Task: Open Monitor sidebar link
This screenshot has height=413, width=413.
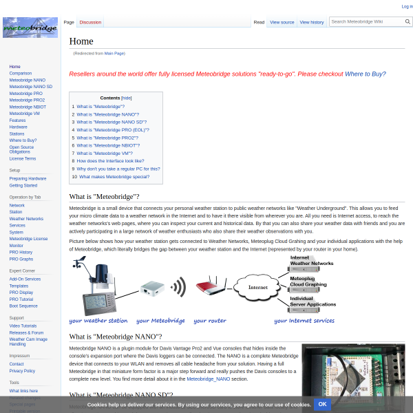Action: (17, 246)
